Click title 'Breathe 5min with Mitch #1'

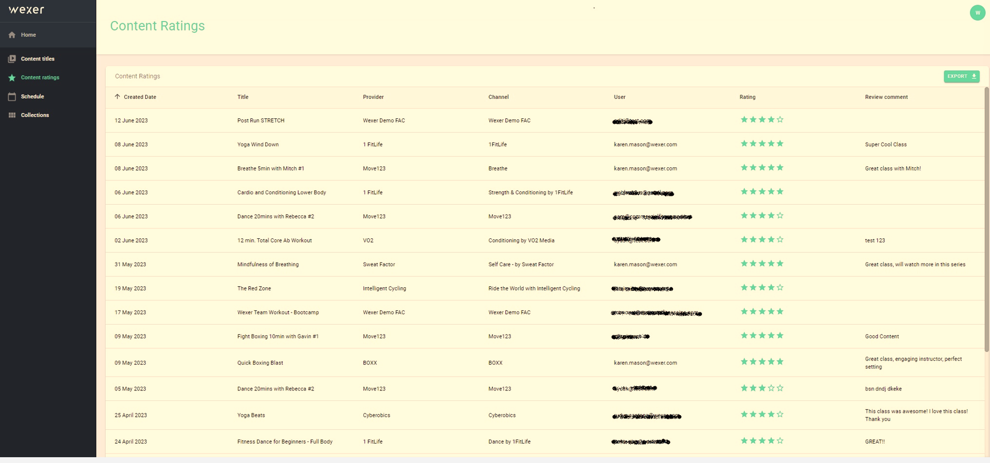(270, 169)
